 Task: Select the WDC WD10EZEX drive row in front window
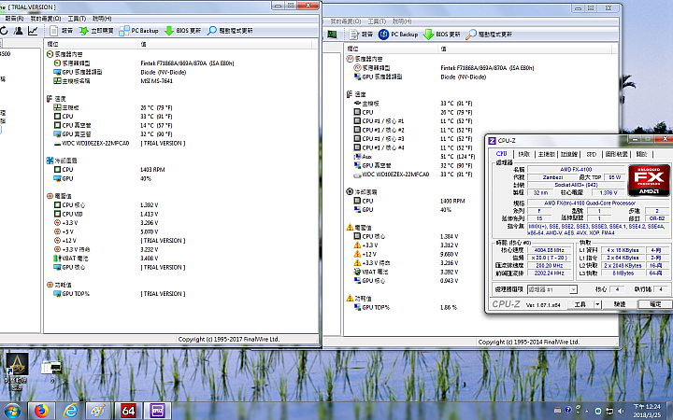182,143
